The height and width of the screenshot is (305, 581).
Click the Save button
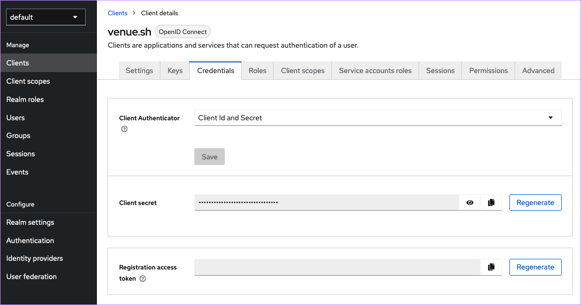[210, 157]
